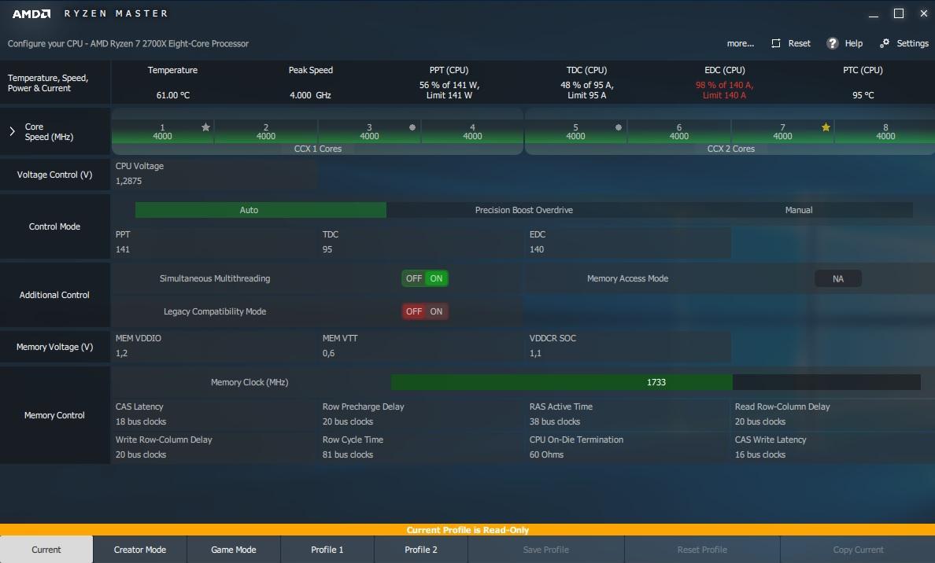Click core 8 speed bar
The image size is (935, 563).
click(885, 131)
